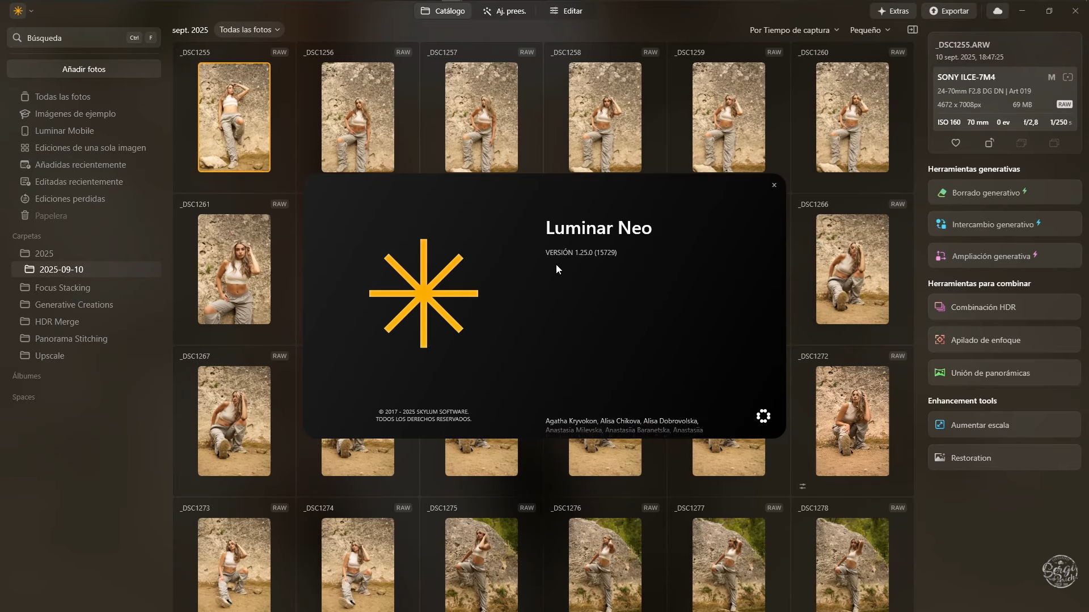Viewport: 1089px width, 612px height.
Task: Expand the Todas las fotos filter dropdown
Action: (x=250, y=29)
